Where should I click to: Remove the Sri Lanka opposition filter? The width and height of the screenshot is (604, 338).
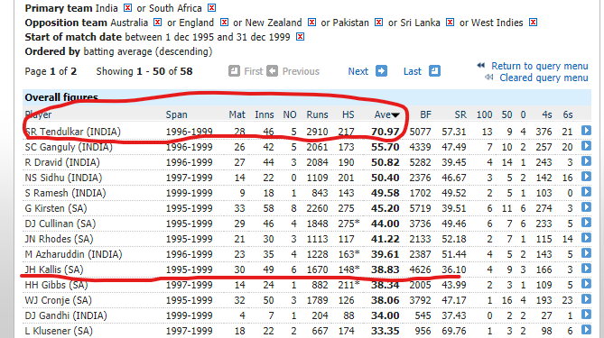(x=450, y=23)
